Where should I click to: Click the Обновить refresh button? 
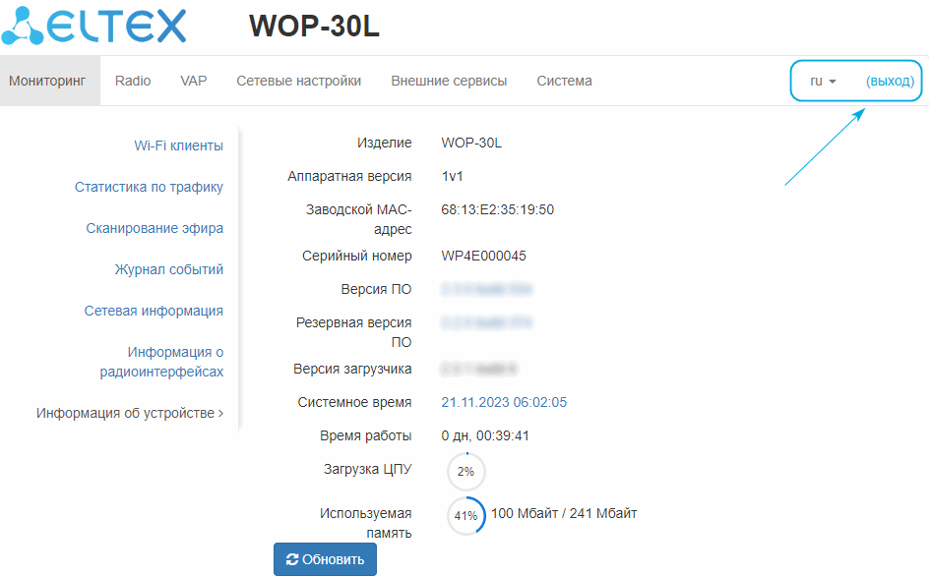pos(325,559)
